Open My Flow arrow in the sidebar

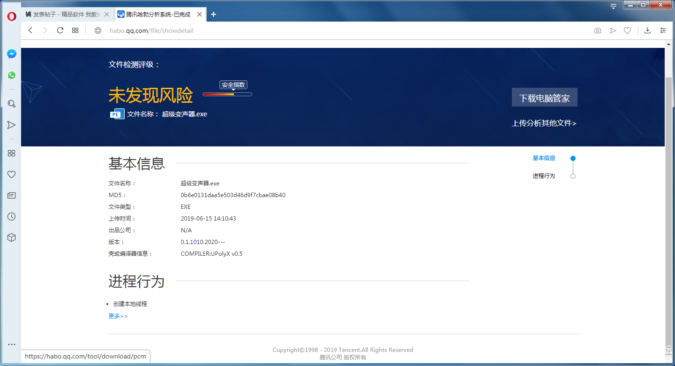click(12, 125)
